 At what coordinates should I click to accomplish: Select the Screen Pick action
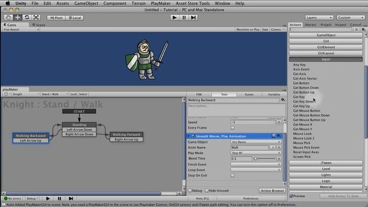tap(301, 156)
